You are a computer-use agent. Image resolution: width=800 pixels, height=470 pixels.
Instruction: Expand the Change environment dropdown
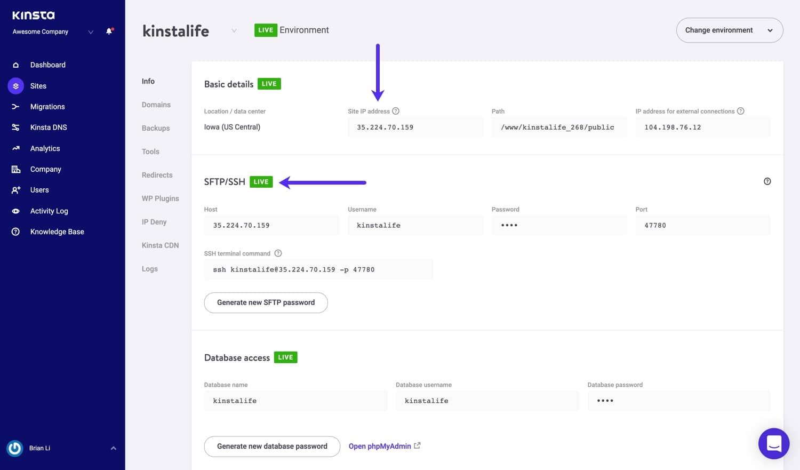729,30
